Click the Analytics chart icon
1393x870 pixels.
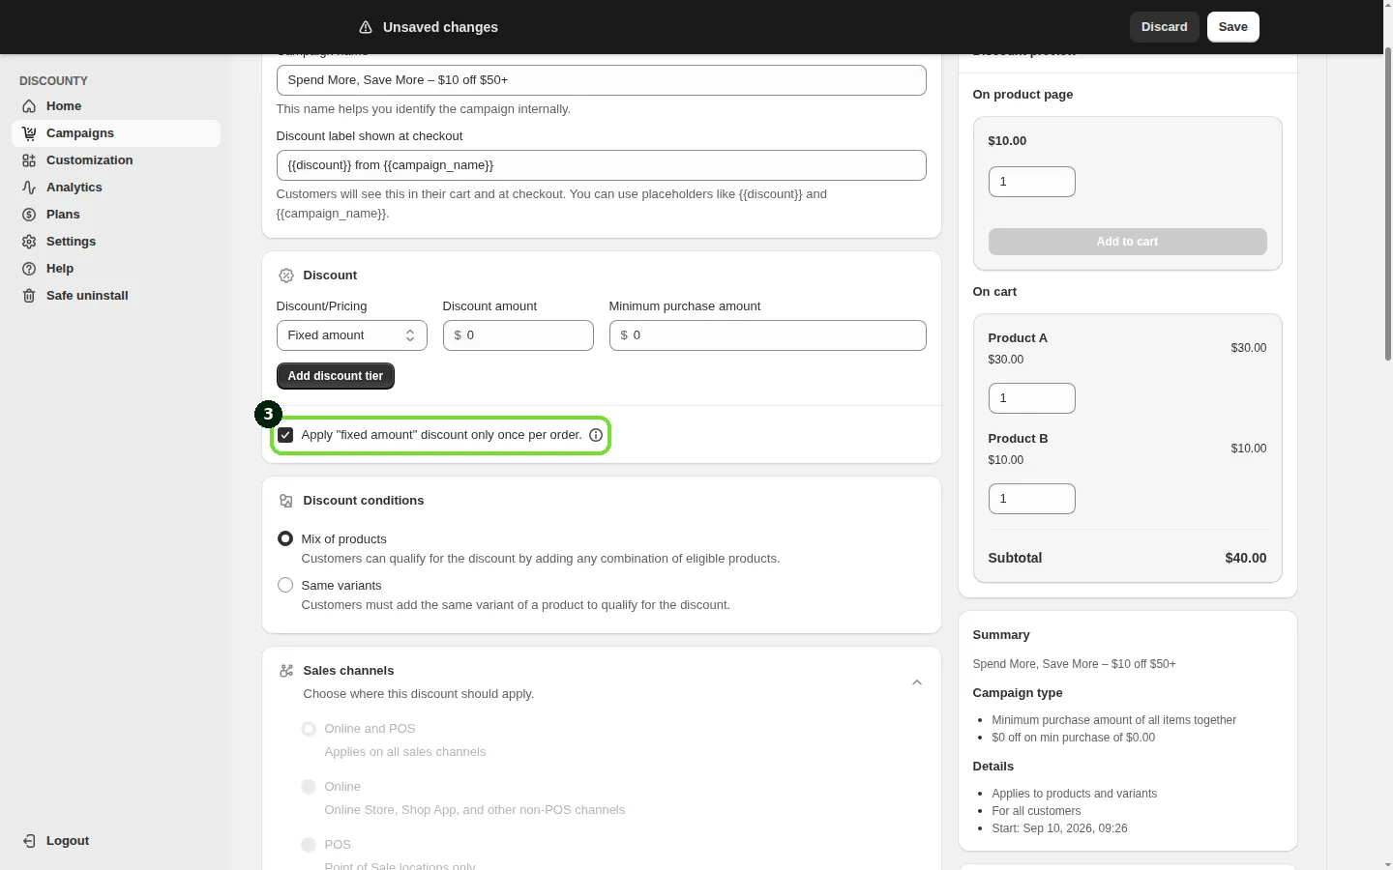[29, 188]
